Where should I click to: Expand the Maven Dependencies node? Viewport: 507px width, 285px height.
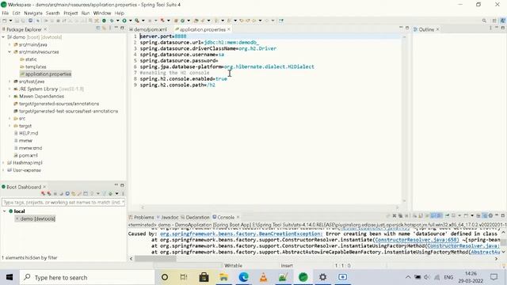(10, 97)
